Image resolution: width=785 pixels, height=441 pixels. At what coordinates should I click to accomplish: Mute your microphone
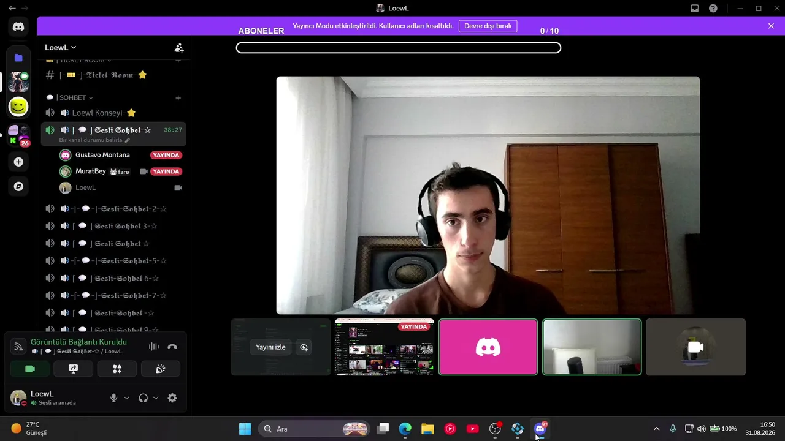(x=113, y=398)
